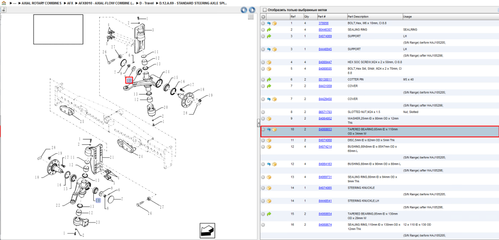Click the green arrow for TAPERED BEARING 84068654
The image size is (499, 240).
[269, 214]
